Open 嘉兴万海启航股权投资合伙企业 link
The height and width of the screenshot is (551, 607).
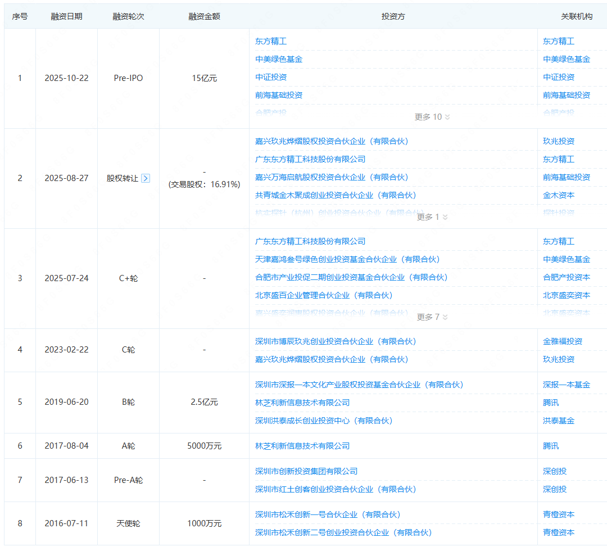pyautogui.click(x=332, y=178)
